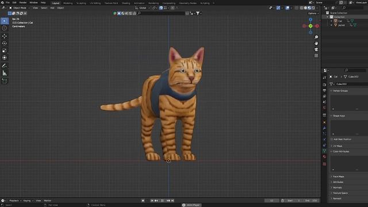Switch to solid shading mode

point(305,7)
